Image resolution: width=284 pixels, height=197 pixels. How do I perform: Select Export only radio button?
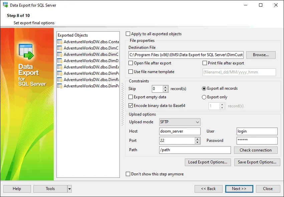point(204,97)
